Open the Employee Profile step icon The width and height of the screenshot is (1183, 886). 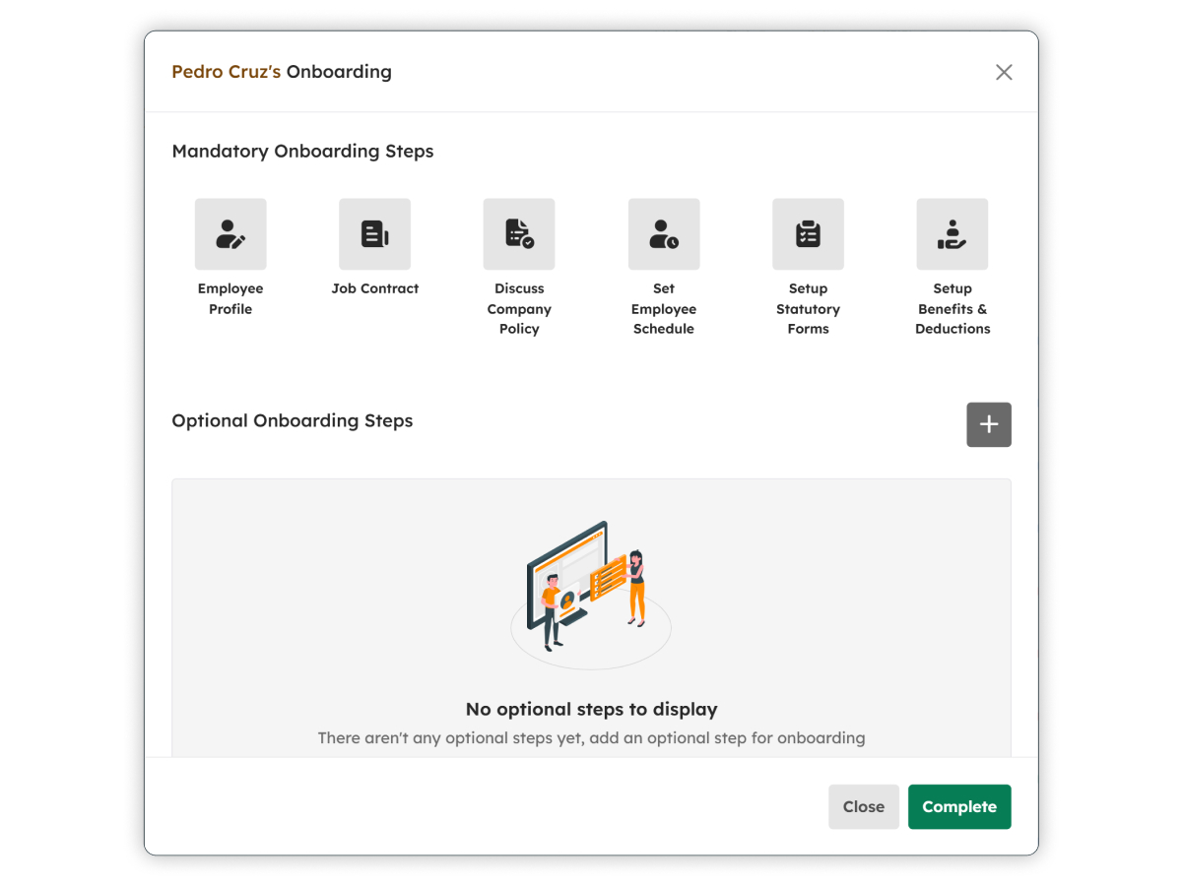click(230, 234)
